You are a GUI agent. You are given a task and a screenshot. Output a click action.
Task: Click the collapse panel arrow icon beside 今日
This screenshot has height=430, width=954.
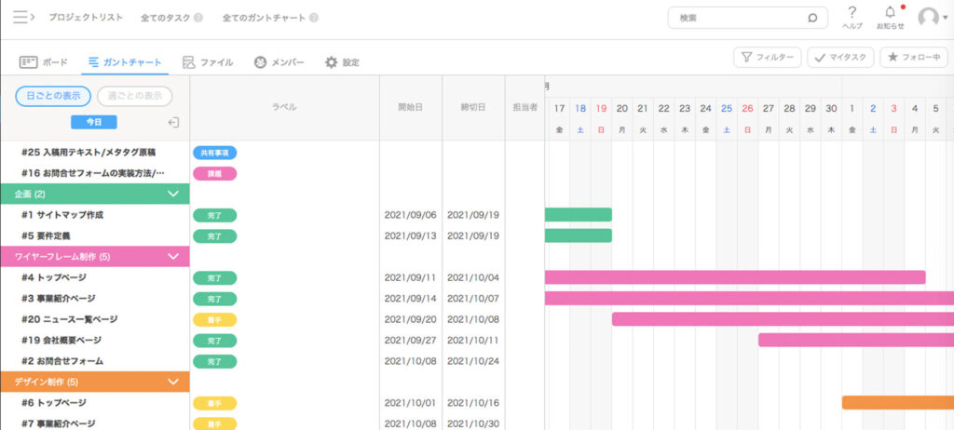pos(173,123)
